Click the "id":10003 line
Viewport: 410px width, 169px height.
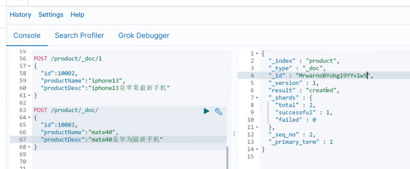point(59,125)
